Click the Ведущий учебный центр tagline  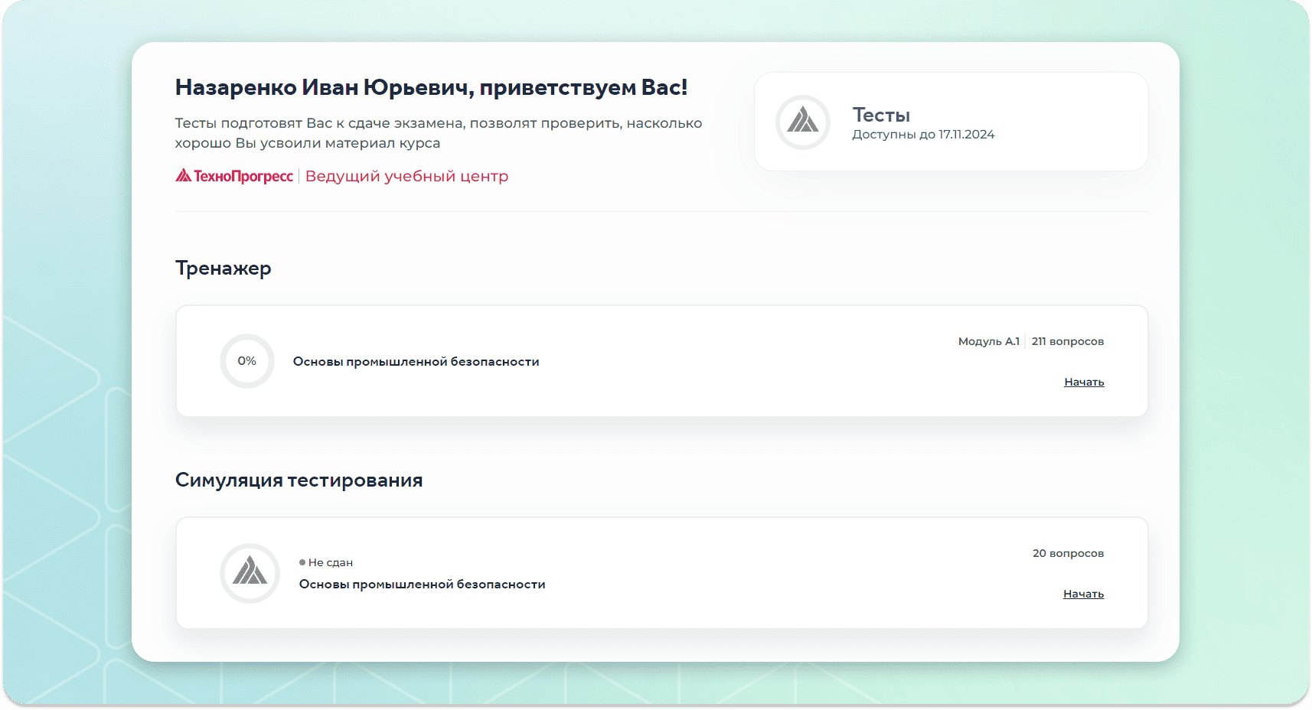(x=406, y=176)
